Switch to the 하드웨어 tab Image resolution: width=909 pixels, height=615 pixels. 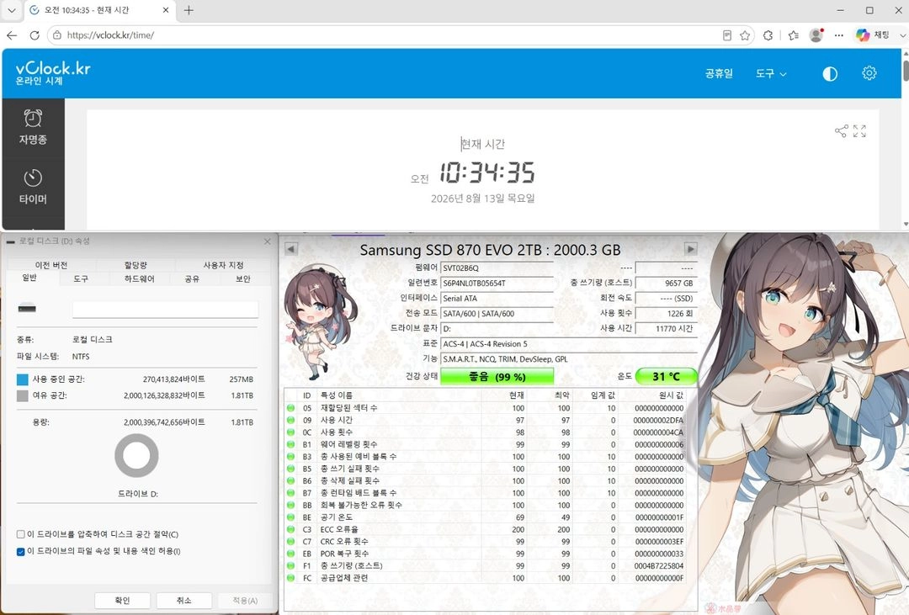[x=140, y=278]
